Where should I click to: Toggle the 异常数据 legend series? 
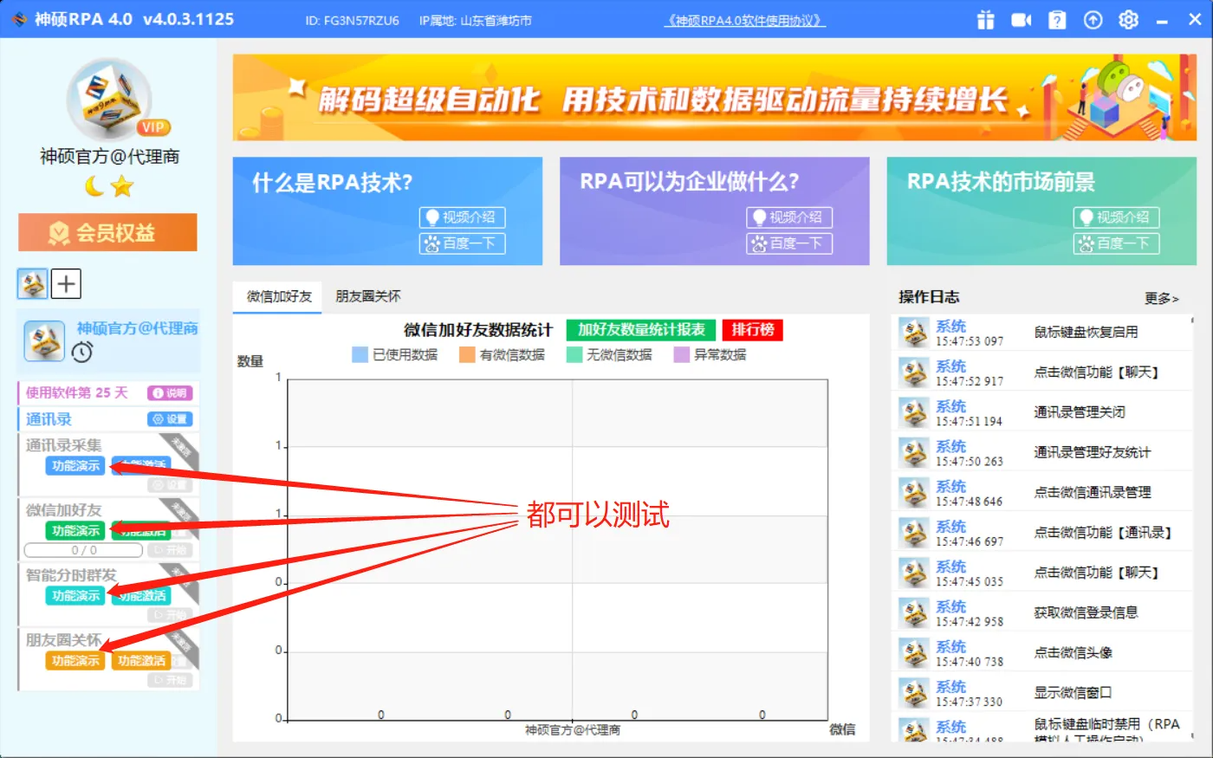(x=710, y=354)
